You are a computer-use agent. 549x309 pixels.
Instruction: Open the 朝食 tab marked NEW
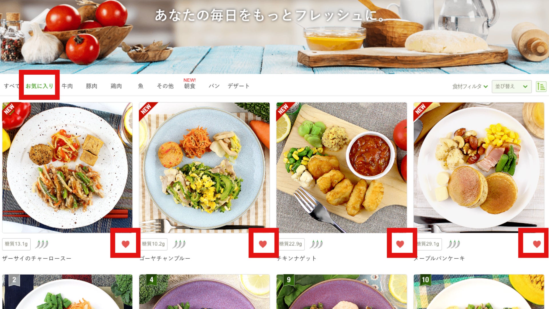point(190,86)
